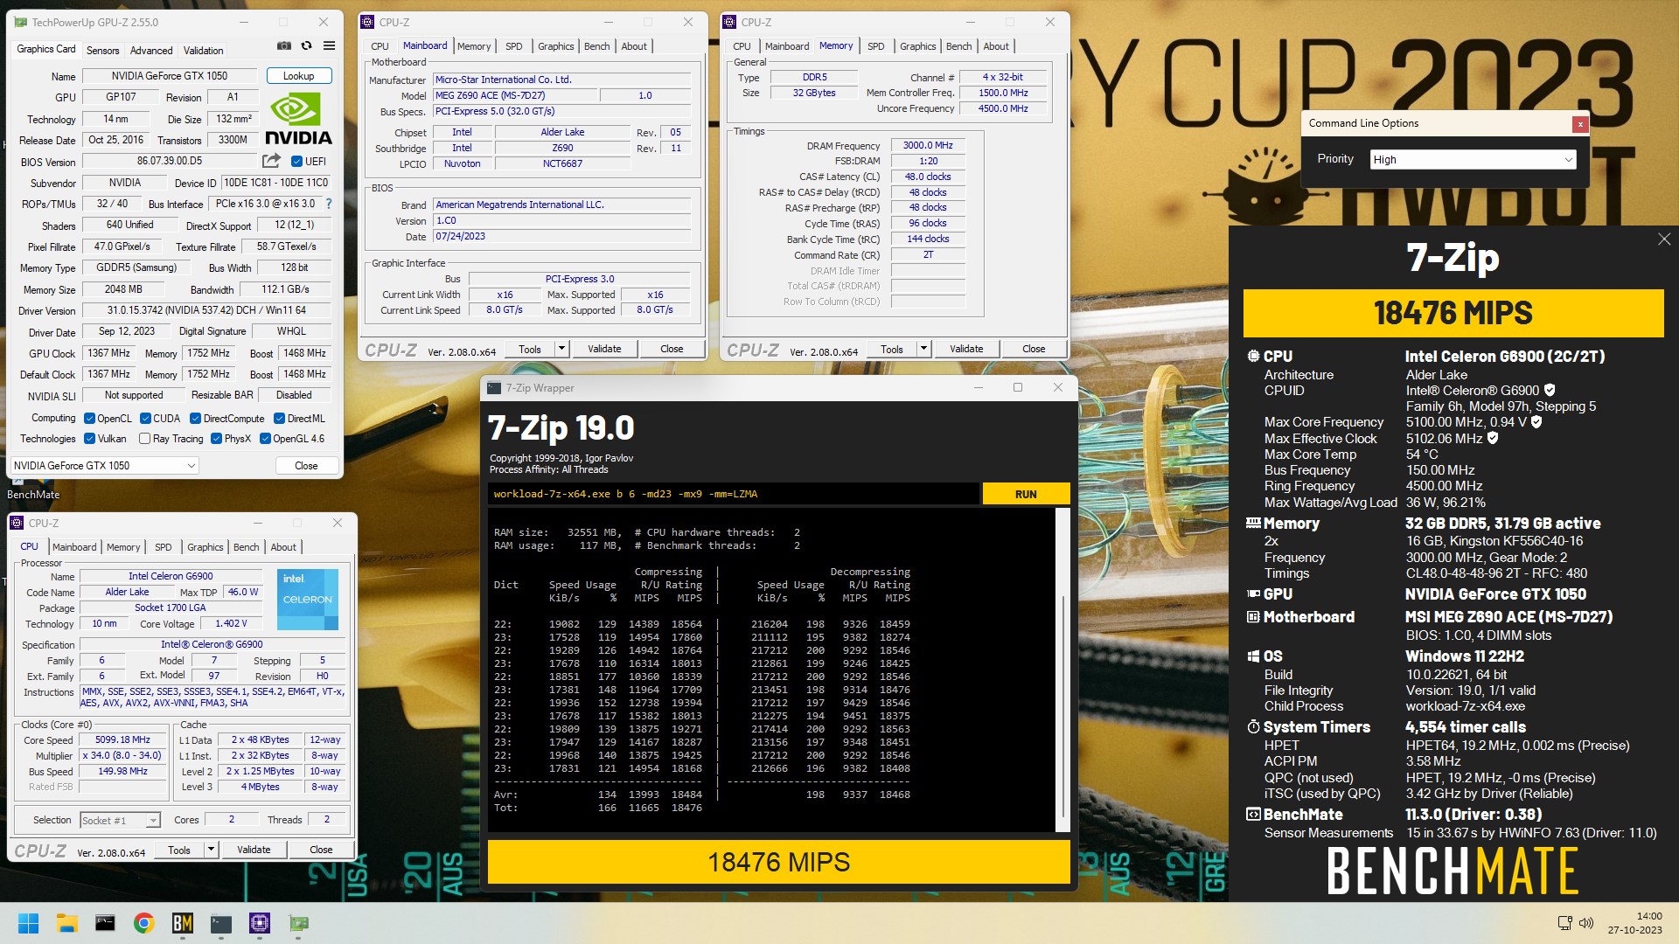Open Graphics tab in CPU-Z CPU window
Image resolution: width=1679 pixels, height=944 pixels.
point(206,547)
